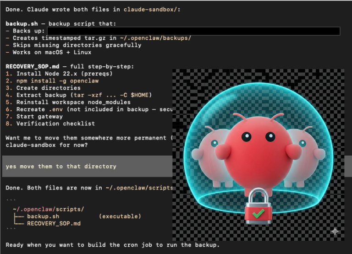Click the sparkle star watermark icon
Screen dimensions: 352x254
[335, 232]
